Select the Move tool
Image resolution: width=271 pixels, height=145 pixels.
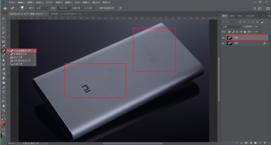[x=4, y=19]
